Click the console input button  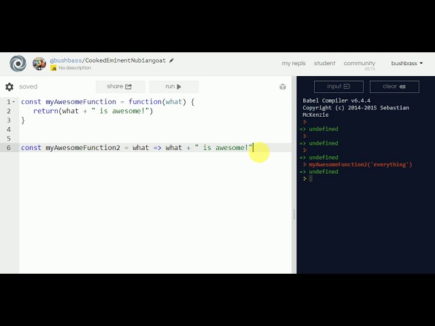click(x=338, y=86)
